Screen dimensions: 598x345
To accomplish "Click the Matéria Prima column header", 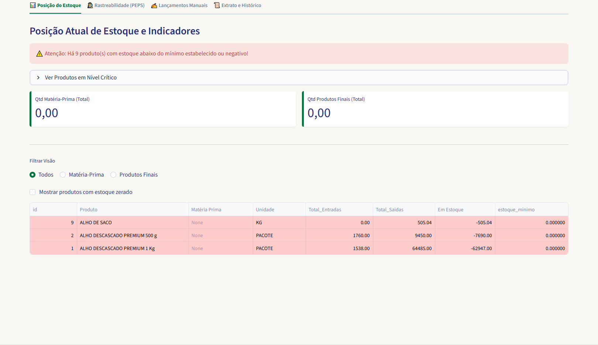I will click(221, 209).
